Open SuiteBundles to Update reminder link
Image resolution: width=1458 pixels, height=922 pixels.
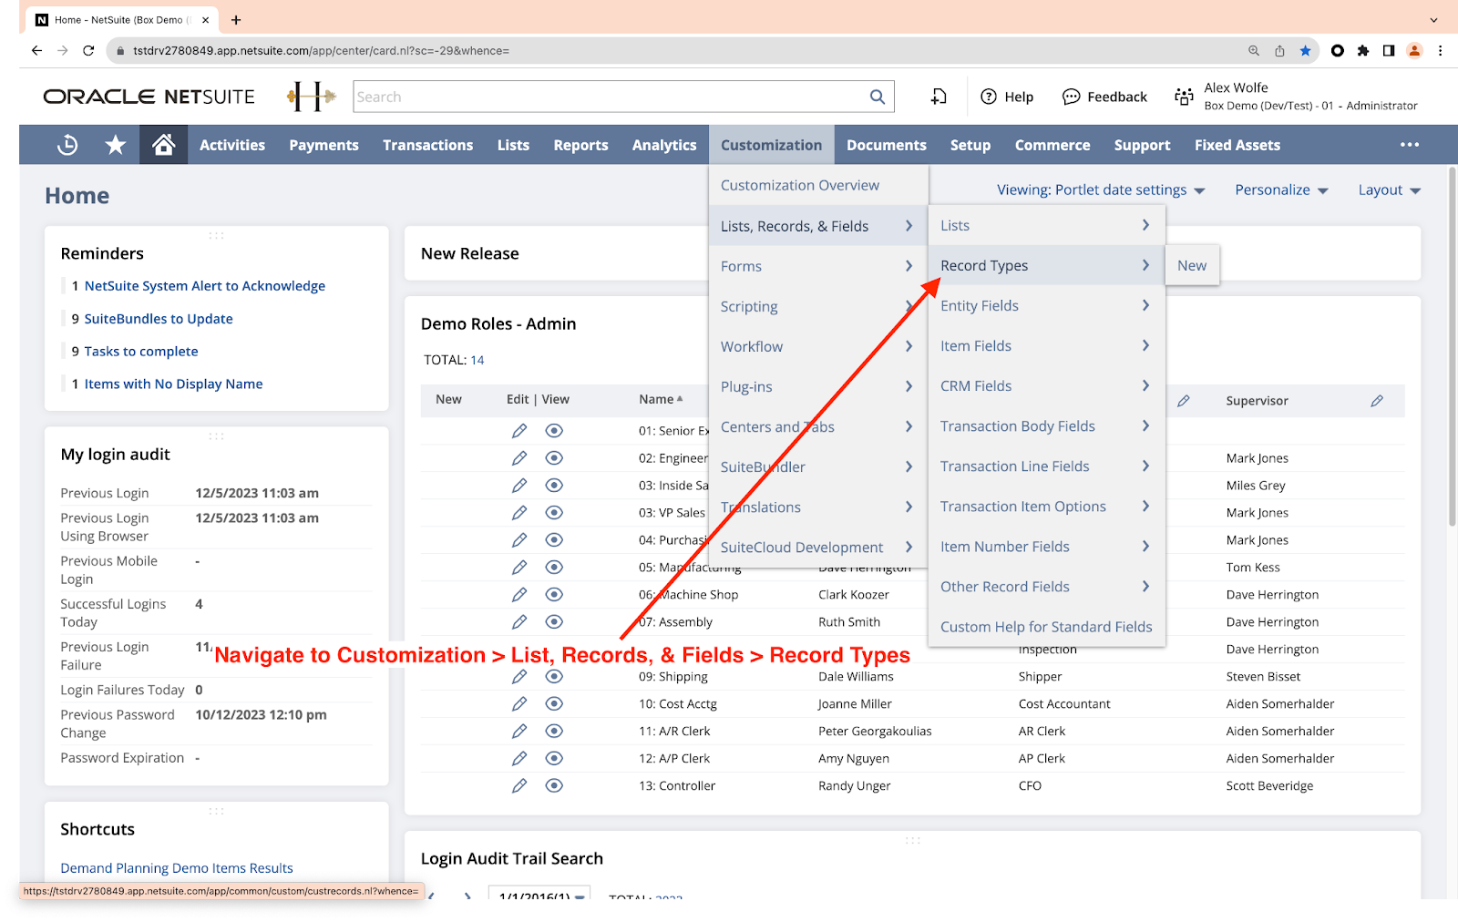(x=159, y=319)
